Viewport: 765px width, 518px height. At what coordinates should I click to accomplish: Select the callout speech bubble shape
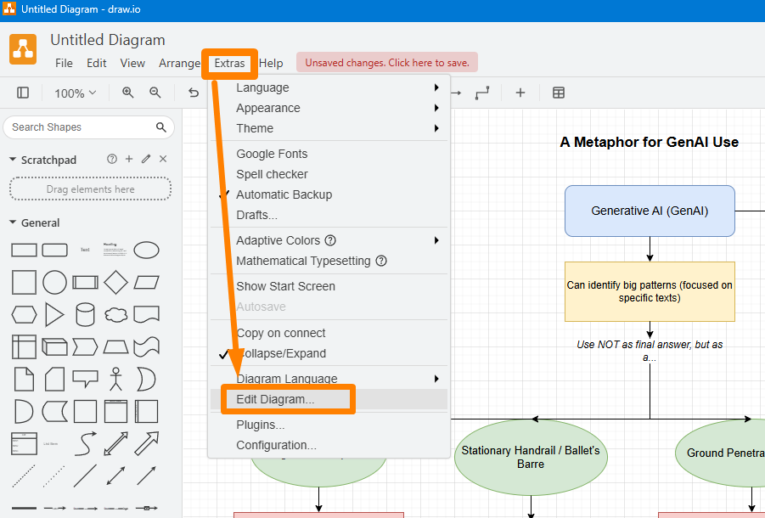(x=86, y=379)
